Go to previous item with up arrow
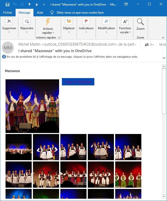The height and width of the screenshot is (201, 167). [x=29, y=4]
